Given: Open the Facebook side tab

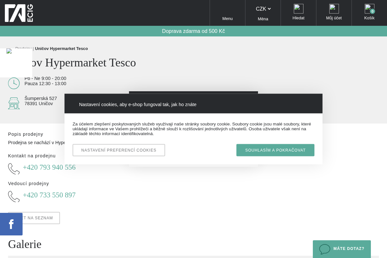Looking at the screenshot, I should coord(11,224).
